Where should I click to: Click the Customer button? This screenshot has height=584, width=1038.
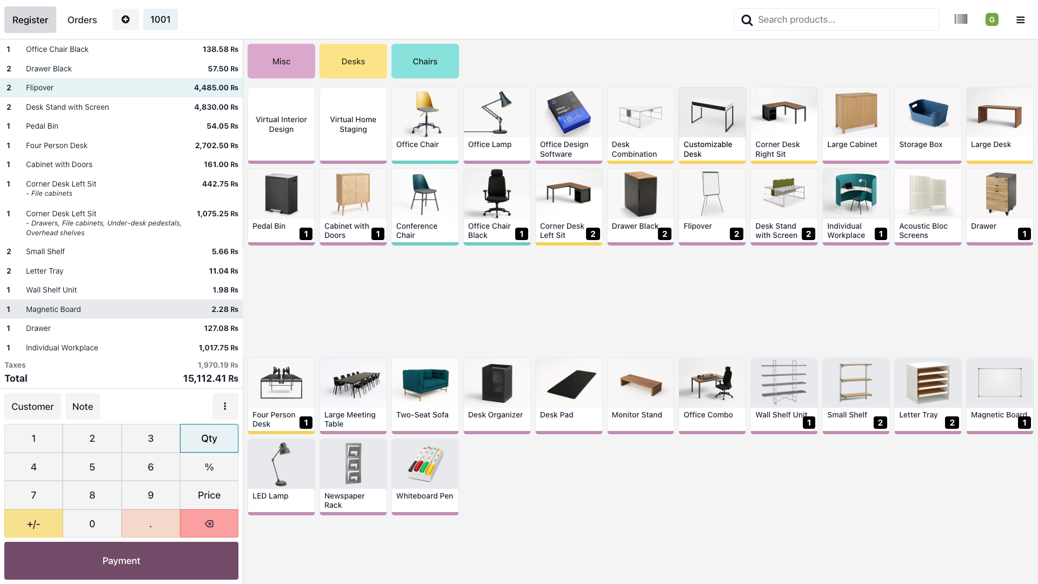point(32,406)
